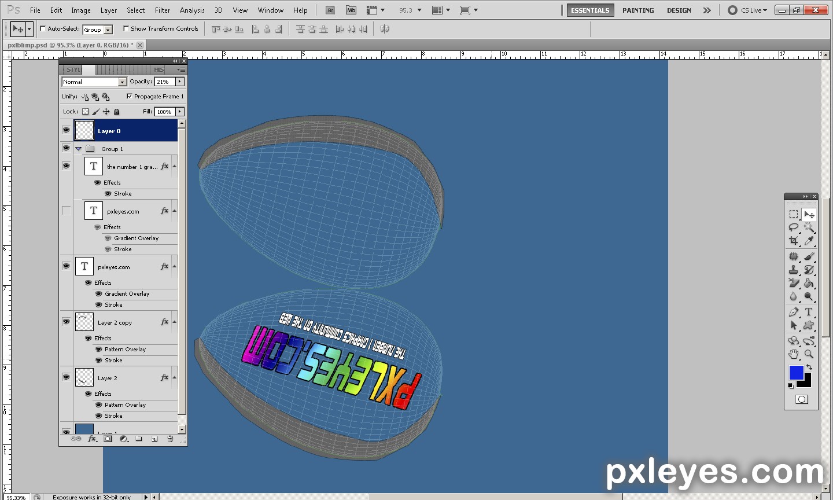Screen dimensions: 833x500
Task: Select the Clone Stamp tool
Action: 794,270
